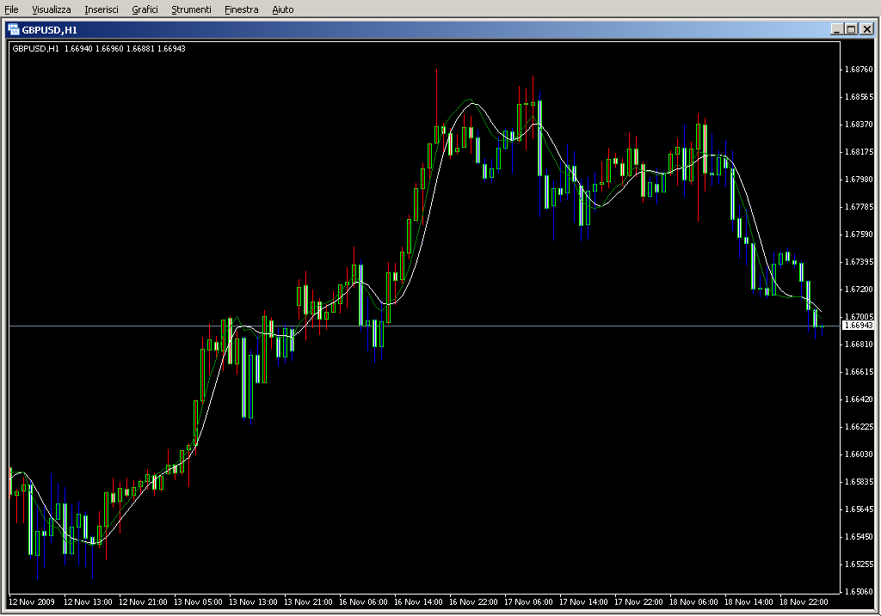Click the GBPUSD,H1 chart window icon

(x=14, y=28)
